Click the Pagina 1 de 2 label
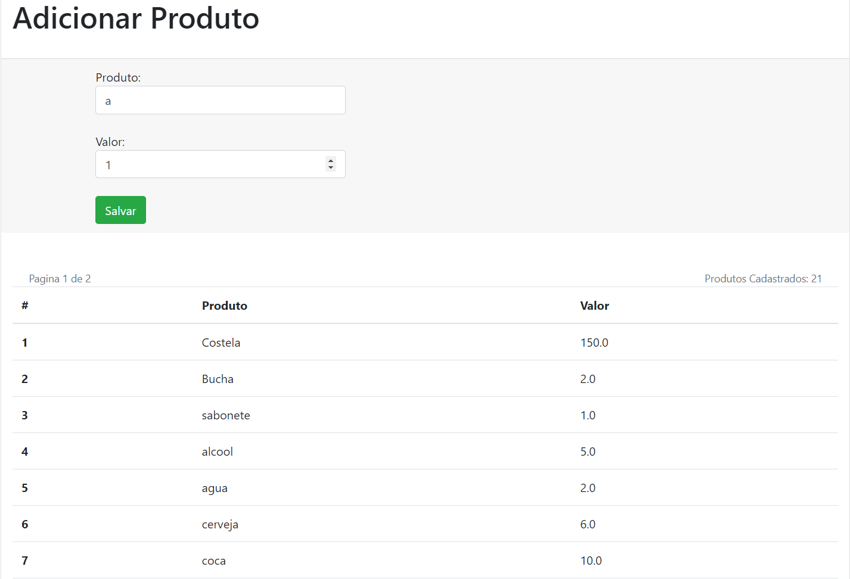Image resolution: width=850 pixels, height=579 pixels. pos(60,278)
